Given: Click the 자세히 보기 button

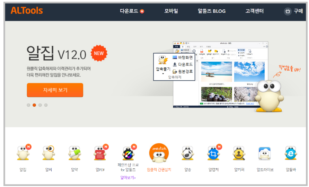Looking at the screenshot, I should click(x=55, y=90).
